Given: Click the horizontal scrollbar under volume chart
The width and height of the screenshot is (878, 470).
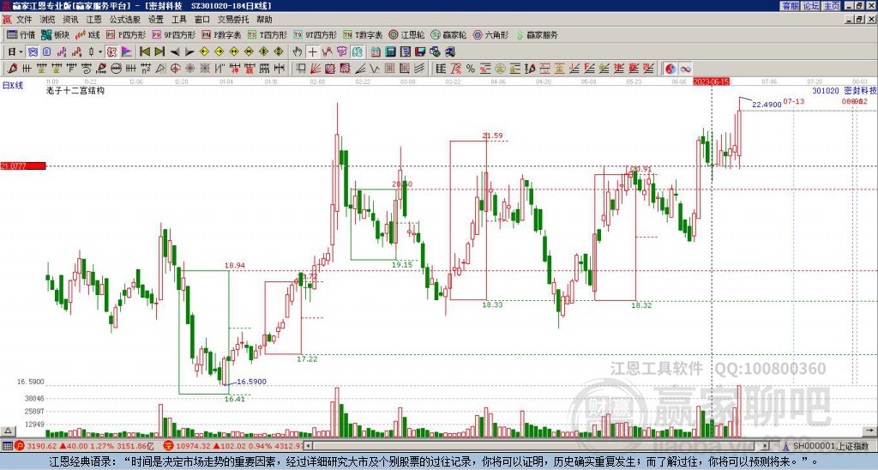Looking at the screenshot, I should pyautogui.click(x=537, y=446).
